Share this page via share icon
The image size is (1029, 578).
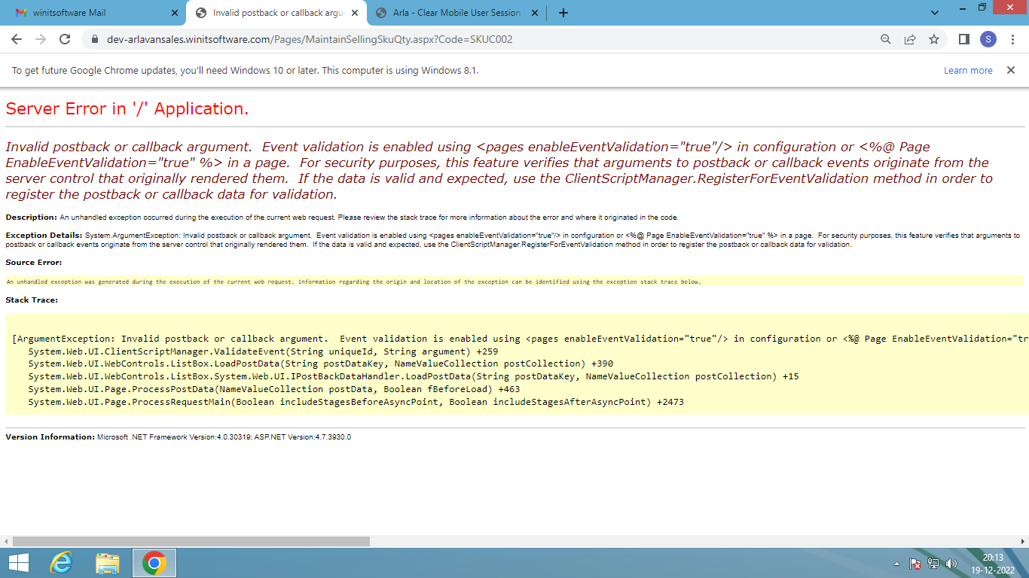(x=910, y=39)
